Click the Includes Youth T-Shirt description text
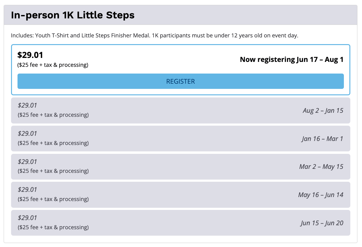Screen dimensions: 362x247 click(x=155, y=36)
